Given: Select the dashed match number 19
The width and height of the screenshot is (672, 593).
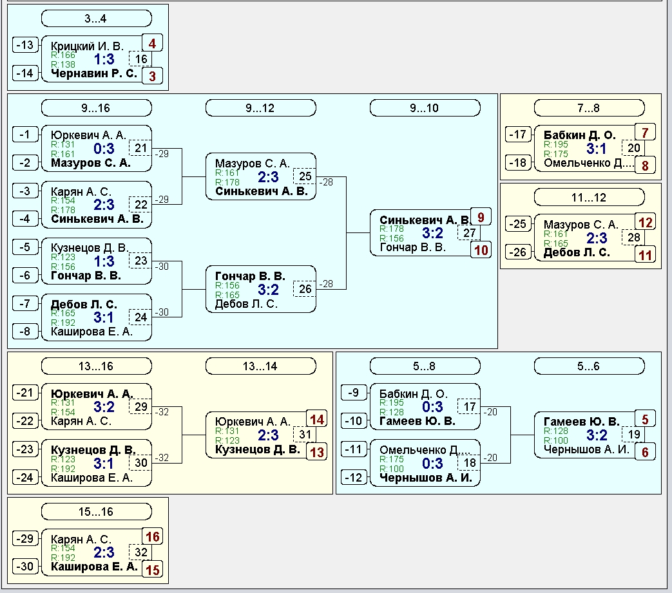Looking at the screenshot, I should (633, 435).
